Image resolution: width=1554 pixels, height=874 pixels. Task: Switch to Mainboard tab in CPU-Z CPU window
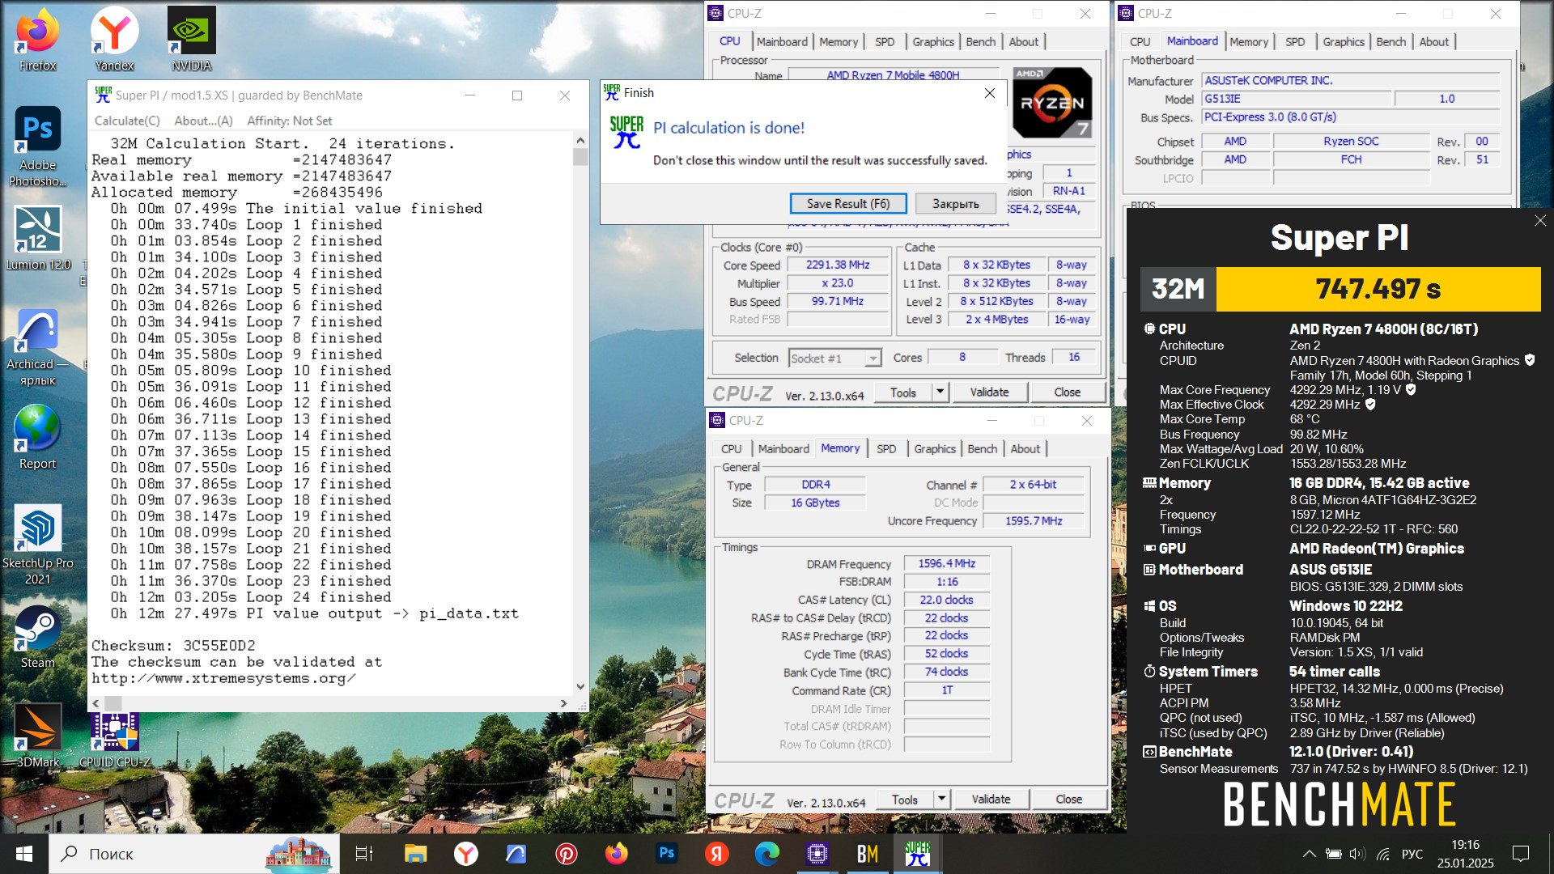[x=782, y=42]
